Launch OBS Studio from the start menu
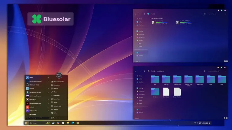The height and width of the screenshot is (130, 232). [x=37, y=85]
